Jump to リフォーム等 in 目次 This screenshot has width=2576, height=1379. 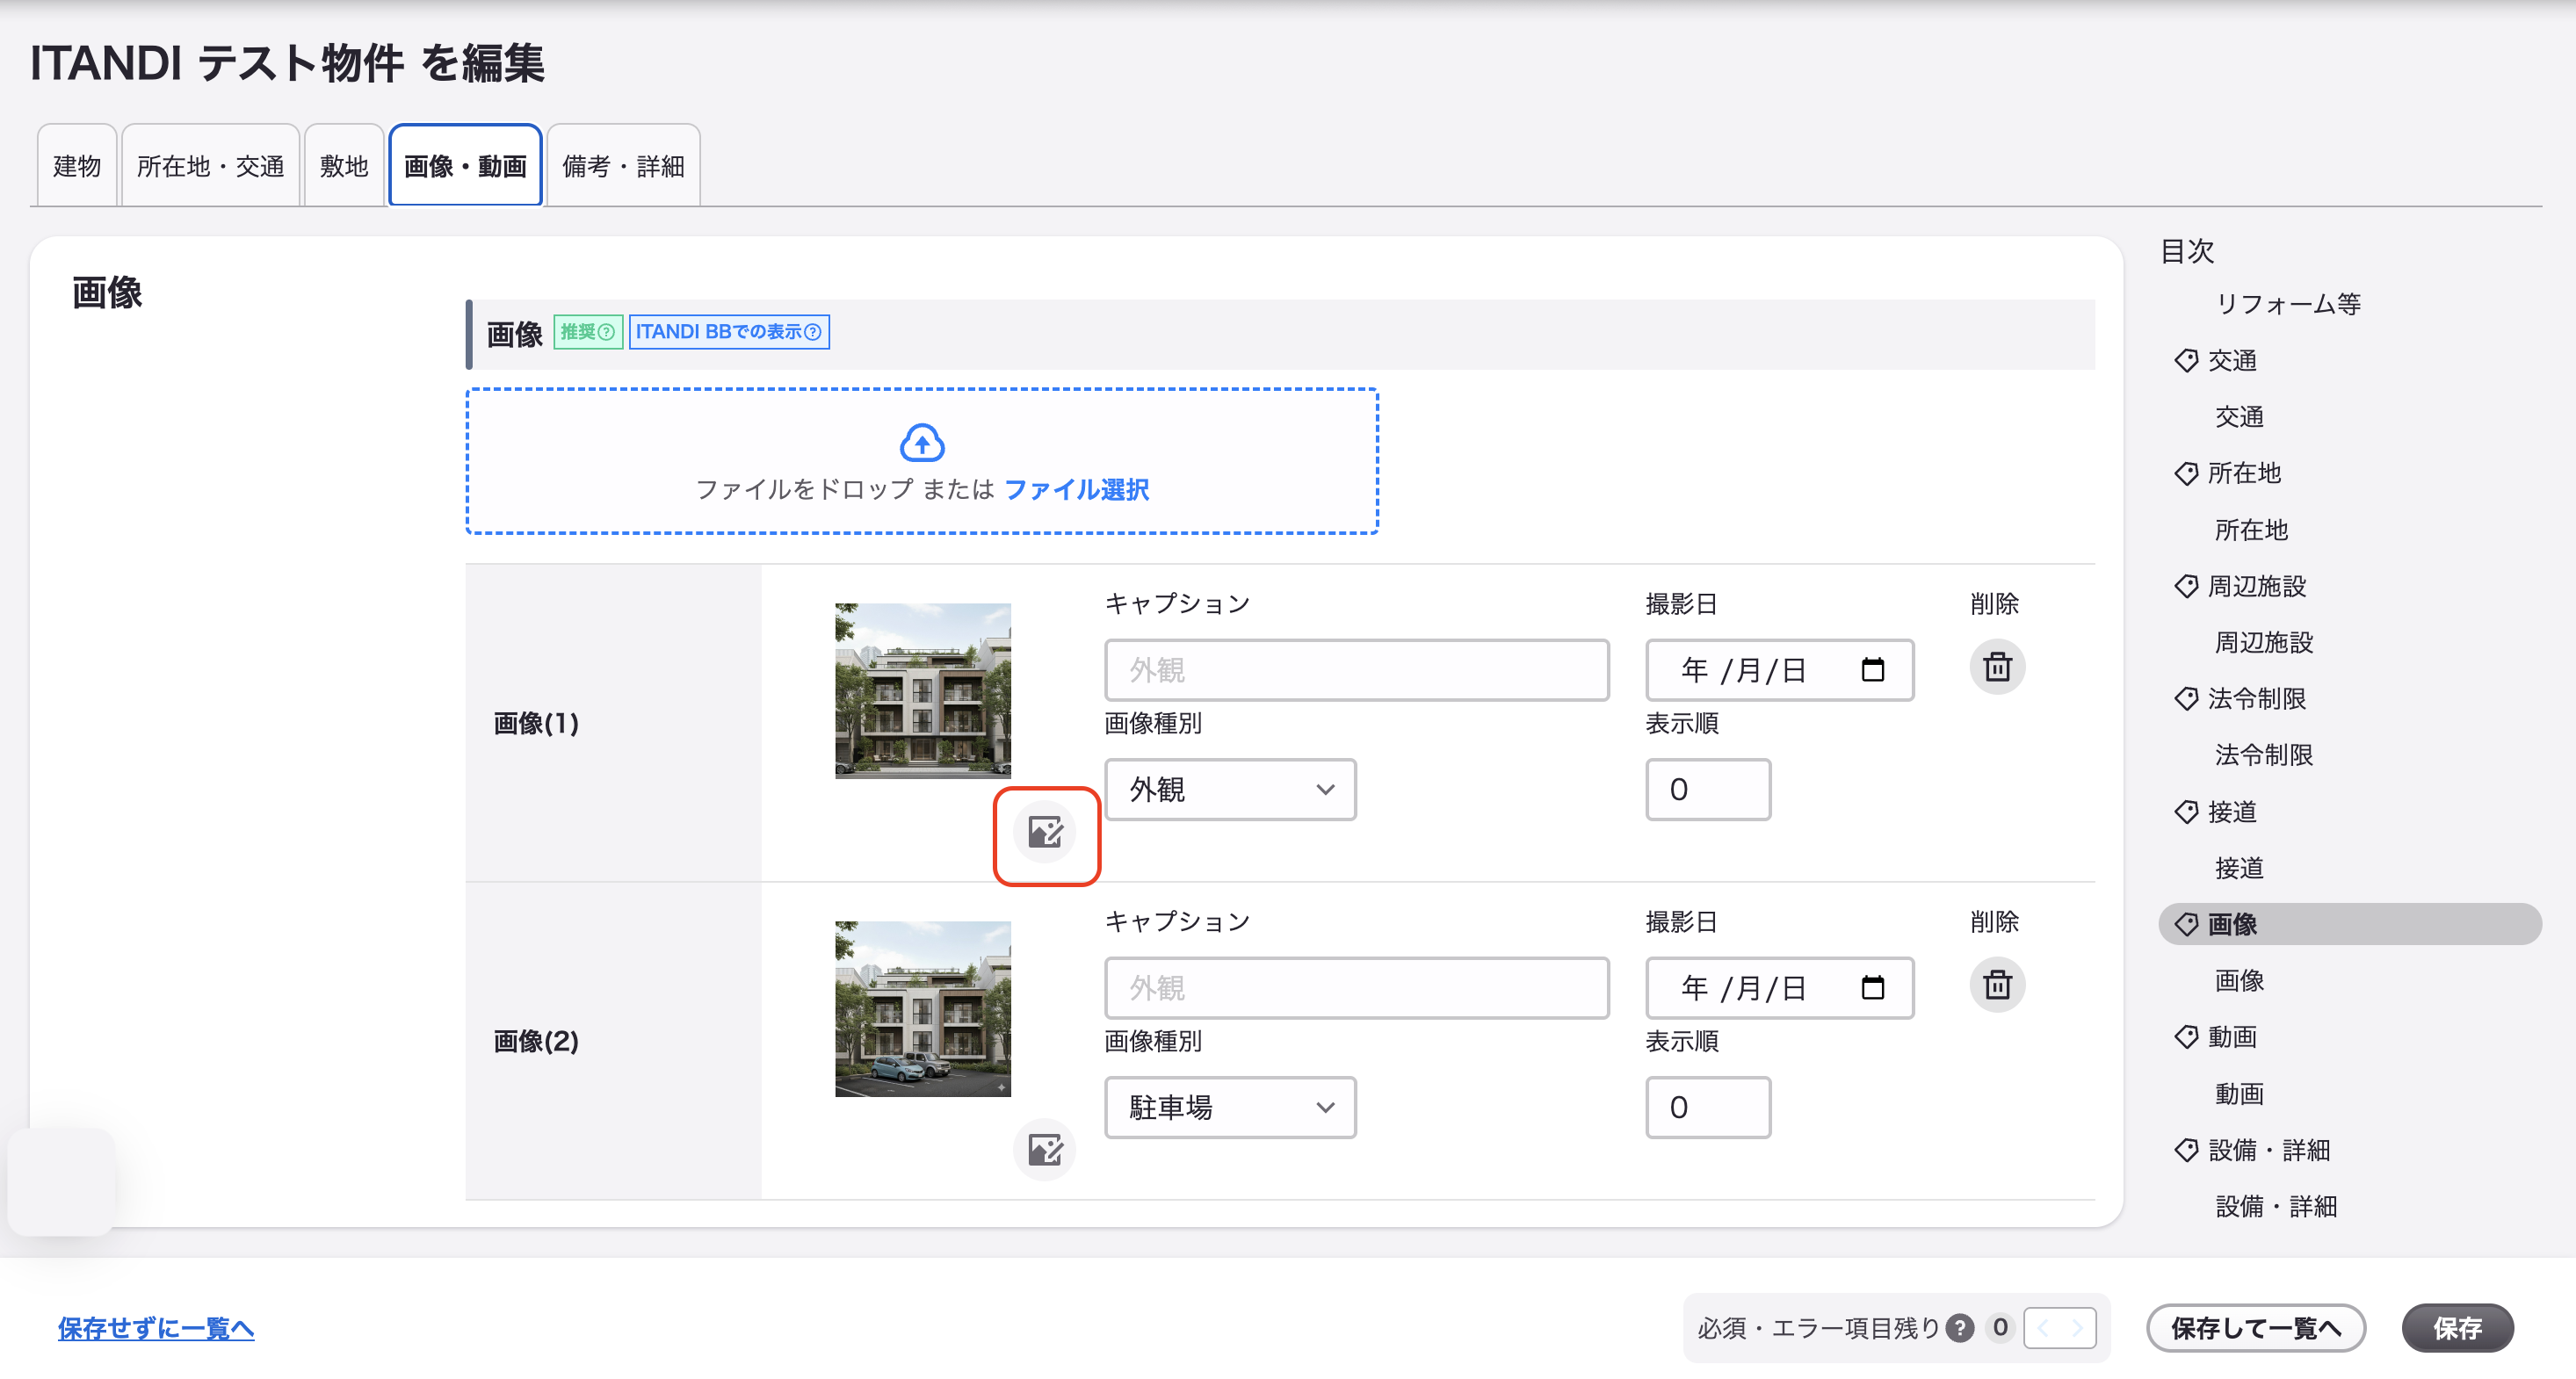(2288, 304)
